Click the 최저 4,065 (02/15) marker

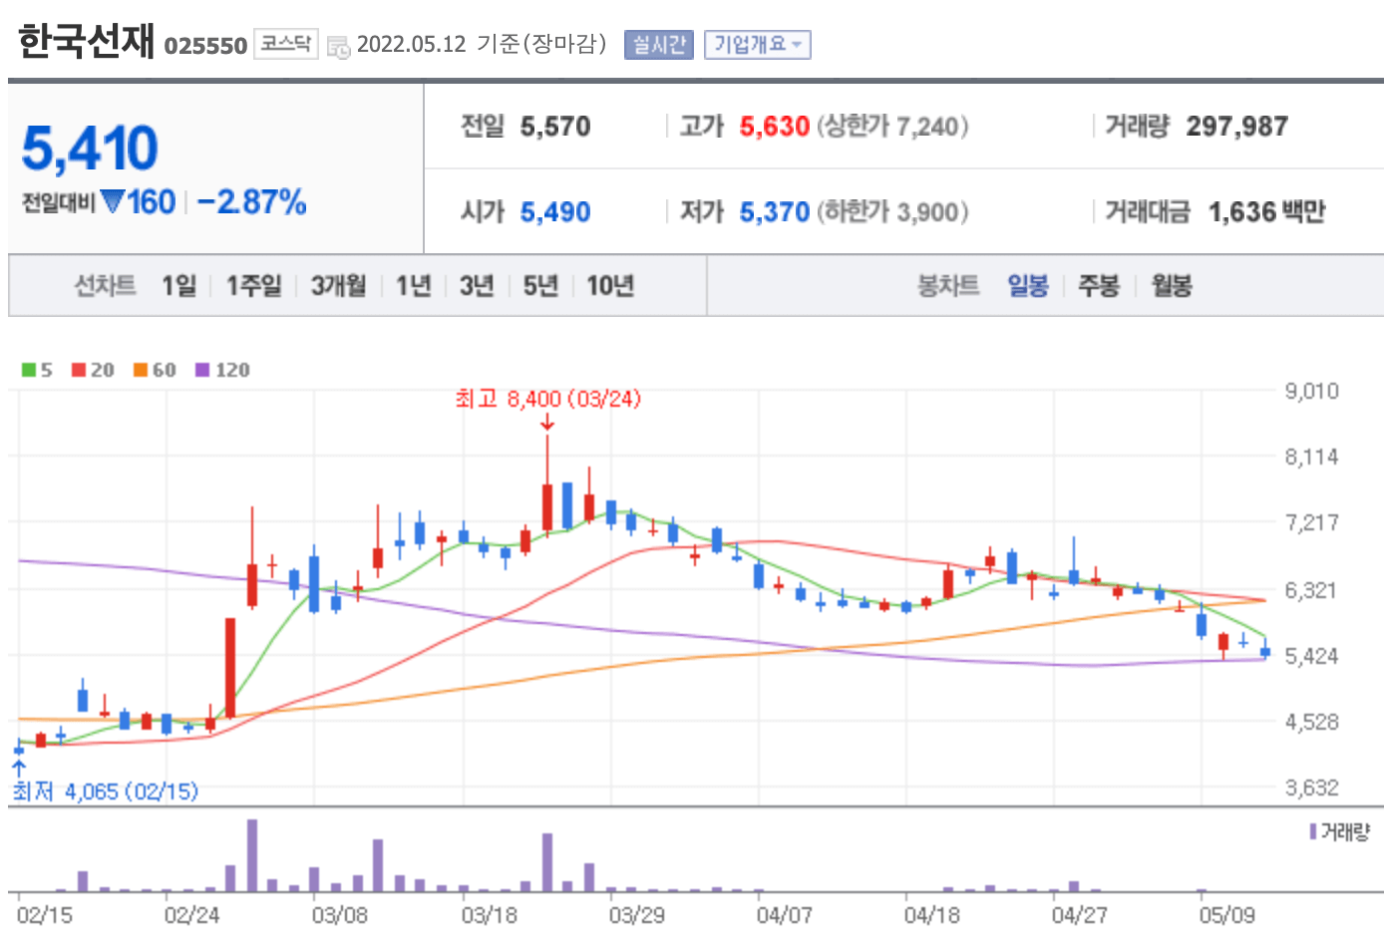106,791
